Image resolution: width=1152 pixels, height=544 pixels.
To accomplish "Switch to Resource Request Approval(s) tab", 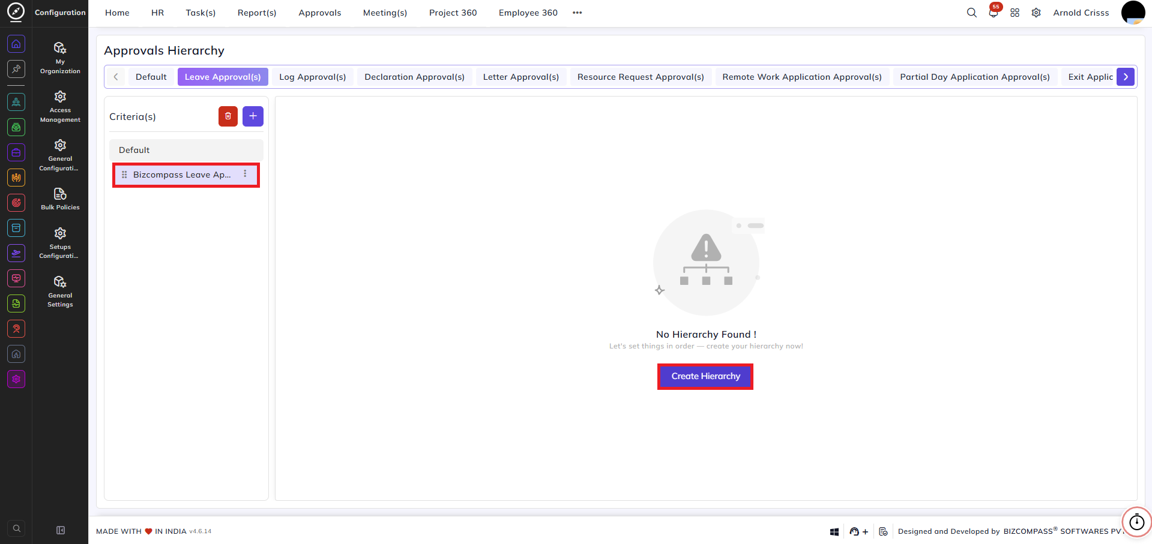I will pos(641,77).
